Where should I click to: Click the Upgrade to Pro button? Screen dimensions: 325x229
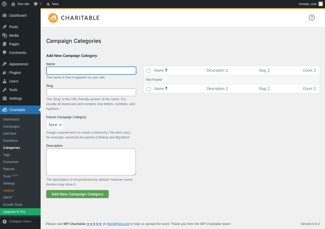[x=20, y=212]
